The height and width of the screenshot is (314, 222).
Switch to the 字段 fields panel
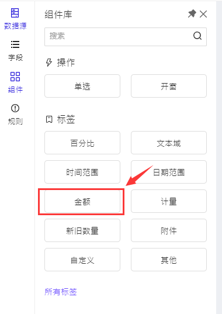15,51
